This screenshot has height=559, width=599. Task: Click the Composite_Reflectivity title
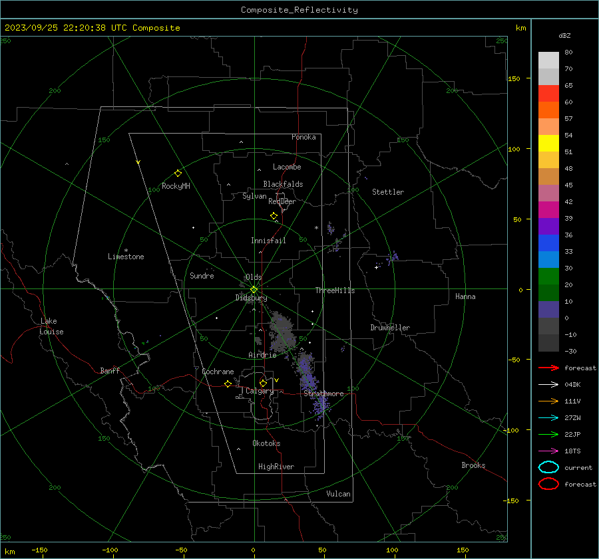coord(299,10)
